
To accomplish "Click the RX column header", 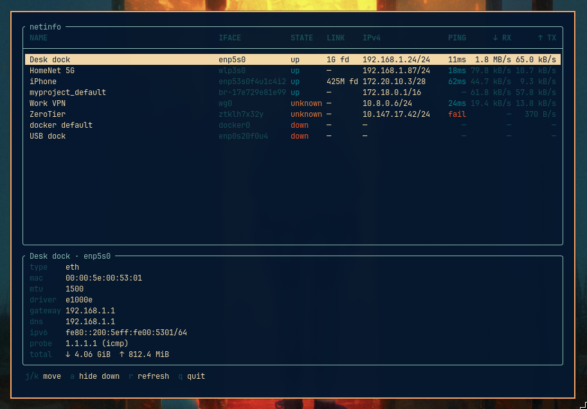I will tap(502, 38).
